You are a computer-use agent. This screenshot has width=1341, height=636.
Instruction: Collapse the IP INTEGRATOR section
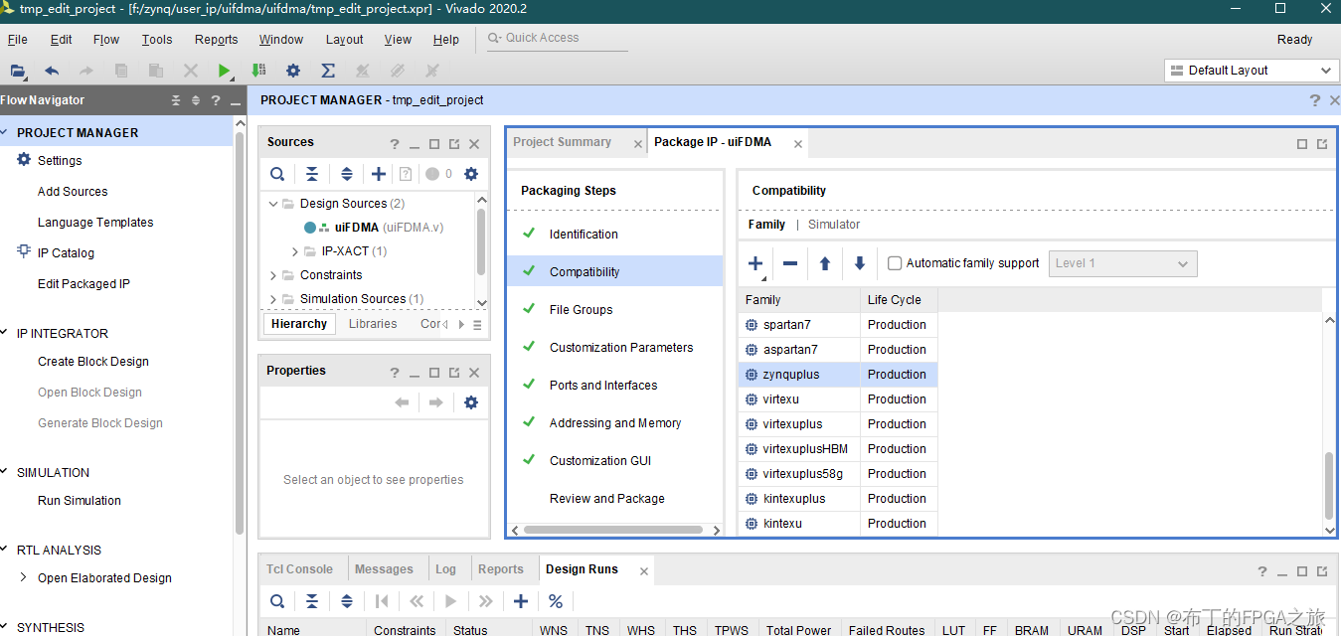tap(5, 333)
